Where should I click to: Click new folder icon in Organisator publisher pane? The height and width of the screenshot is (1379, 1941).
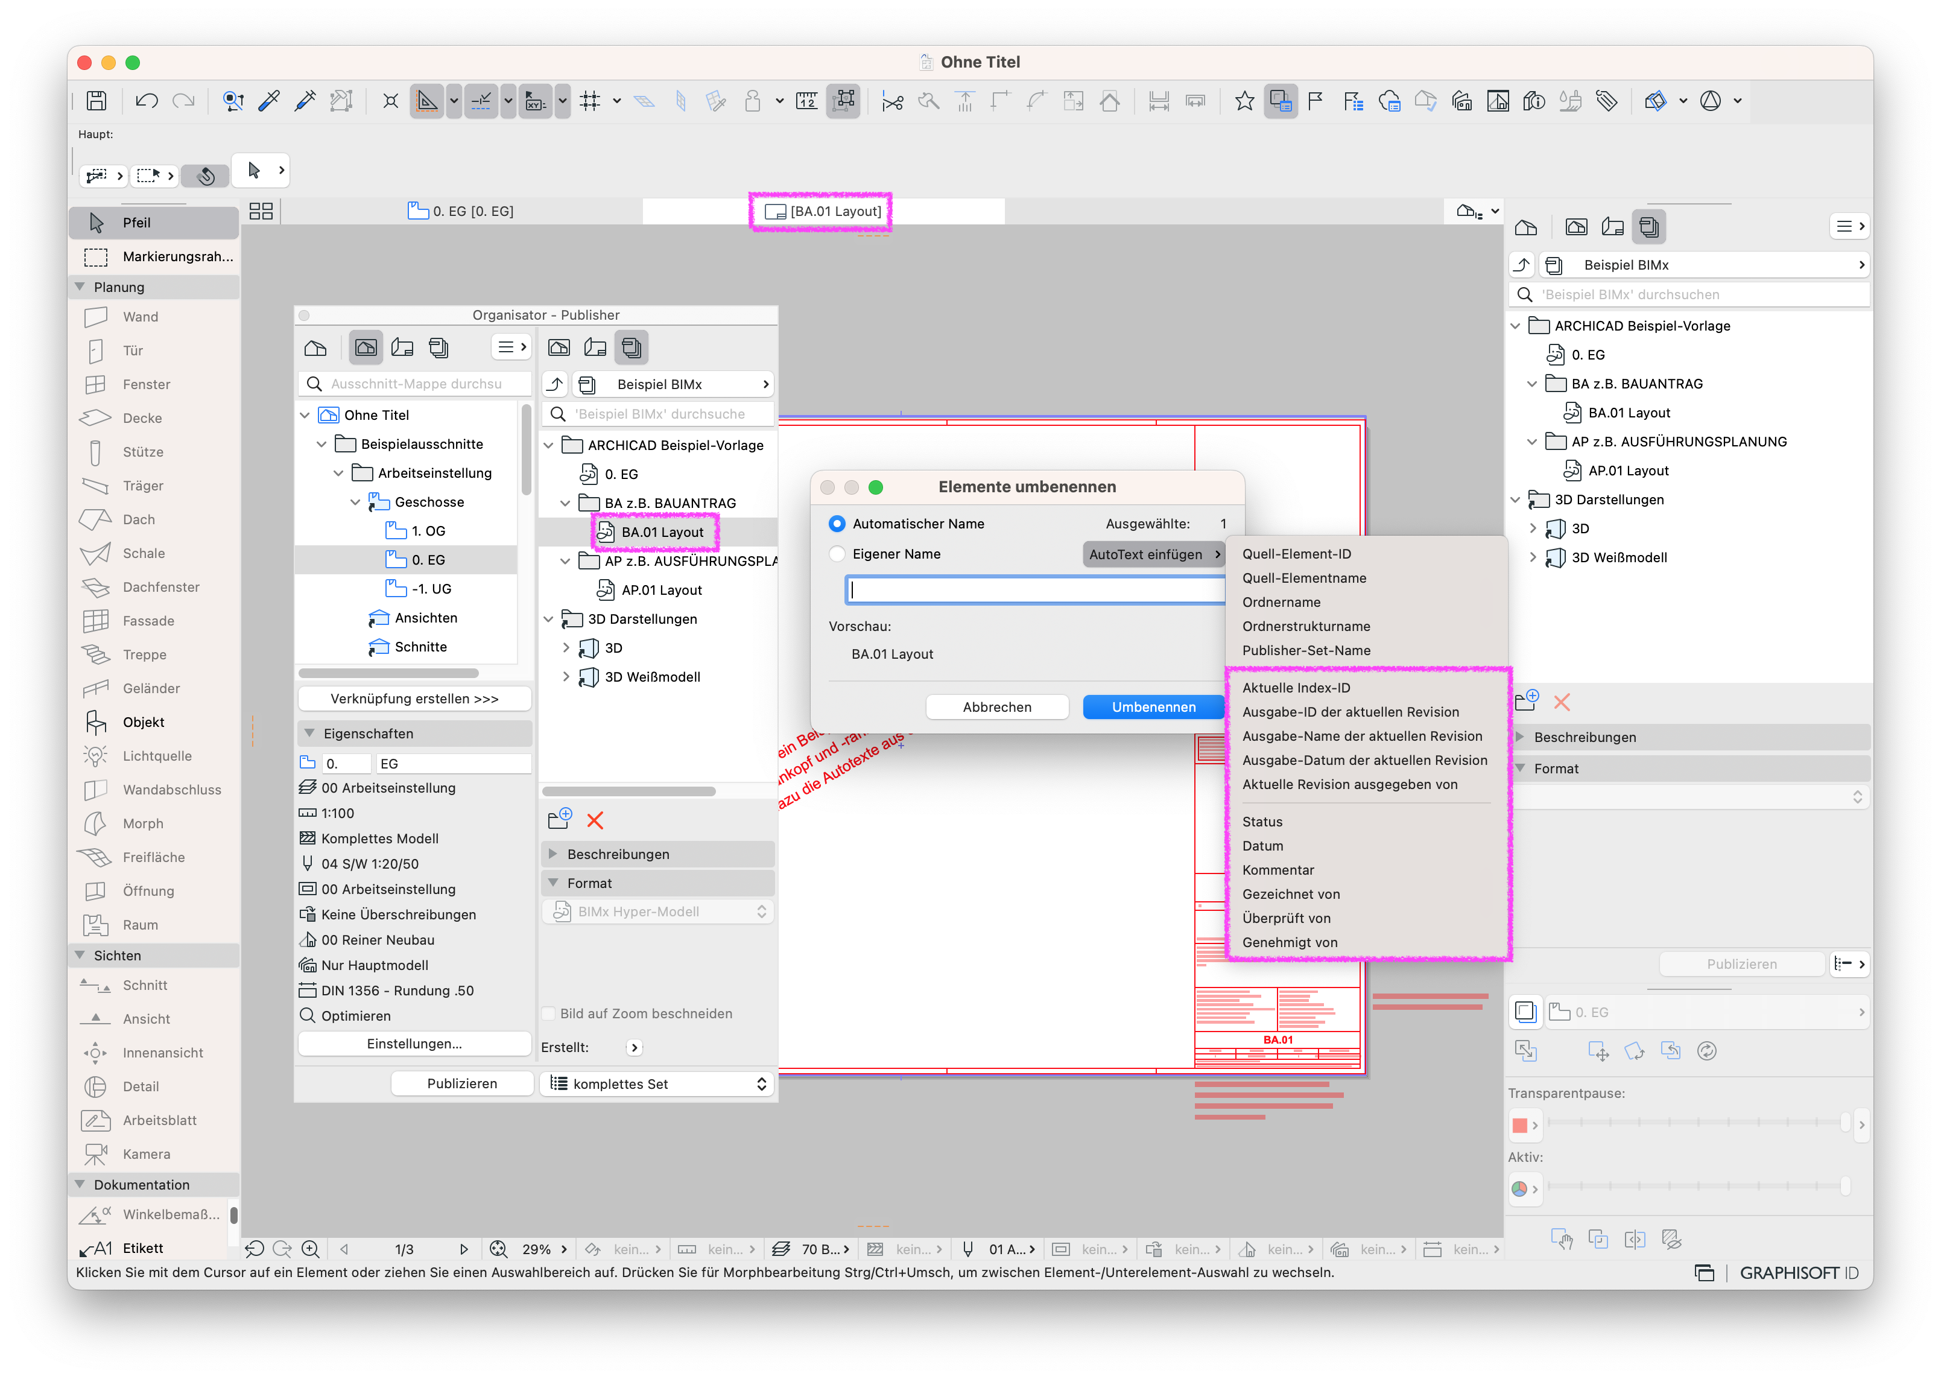560,819
